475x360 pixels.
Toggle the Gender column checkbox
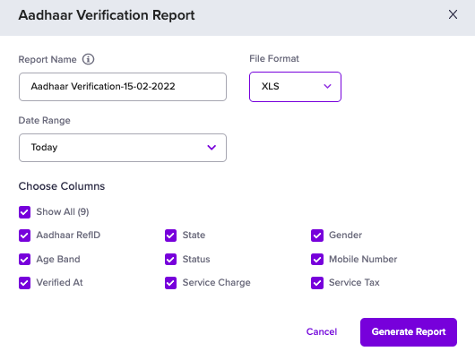click(x=317, y=236)
